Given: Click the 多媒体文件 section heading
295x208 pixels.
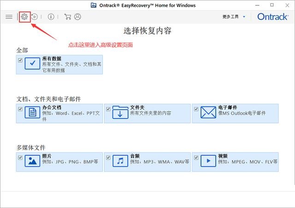Looking at the screenshot, I should coord(31,148).
